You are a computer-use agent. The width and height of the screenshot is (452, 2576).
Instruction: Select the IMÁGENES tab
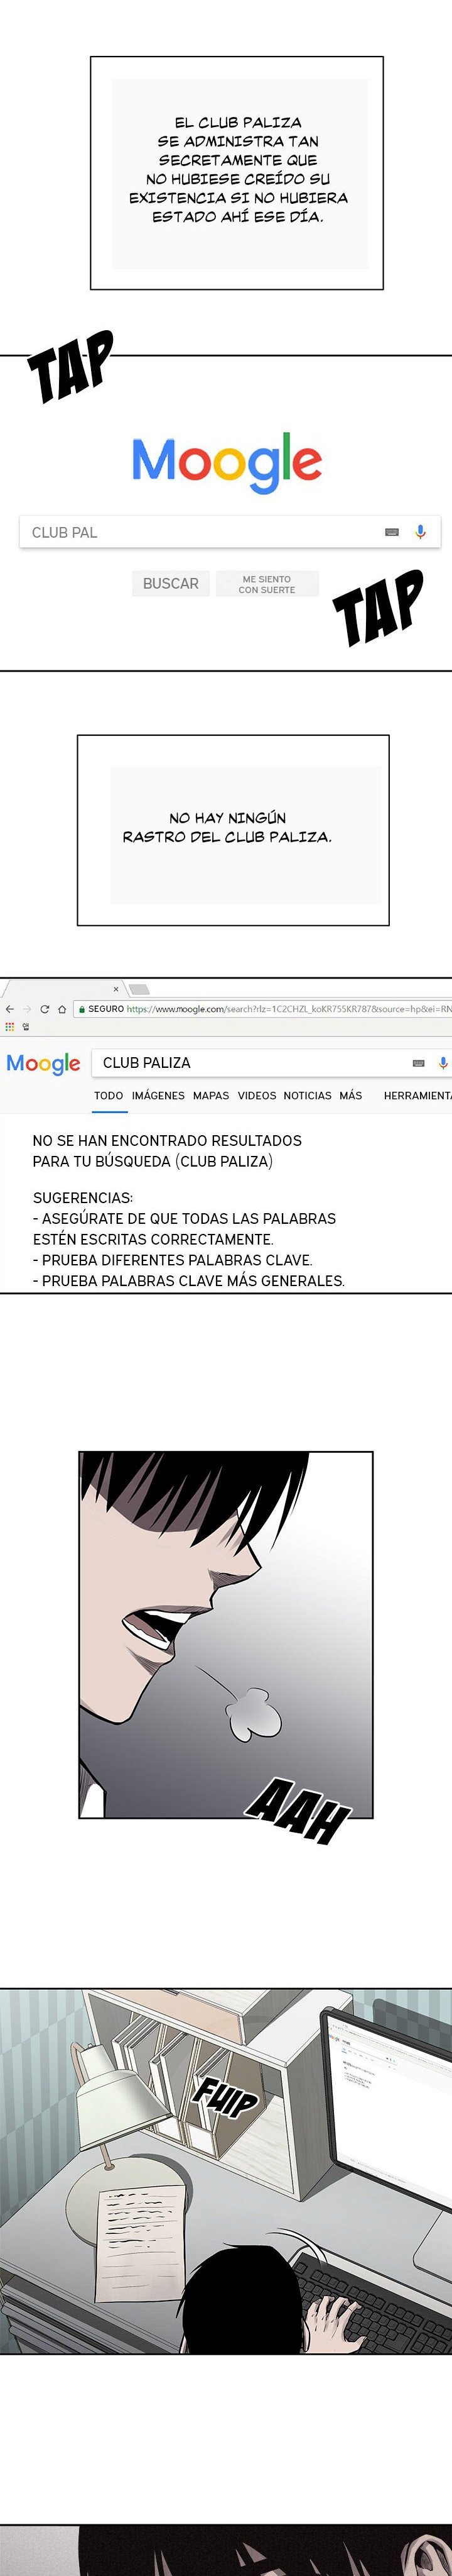pyautogui.click(x=159, y=1096)
